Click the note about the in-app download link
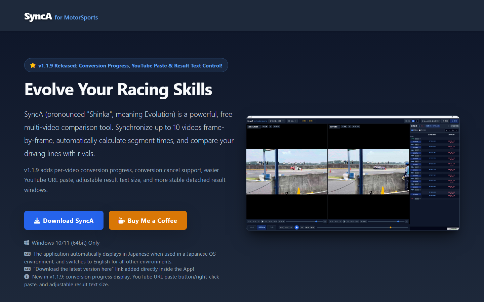 pos(114,269)
